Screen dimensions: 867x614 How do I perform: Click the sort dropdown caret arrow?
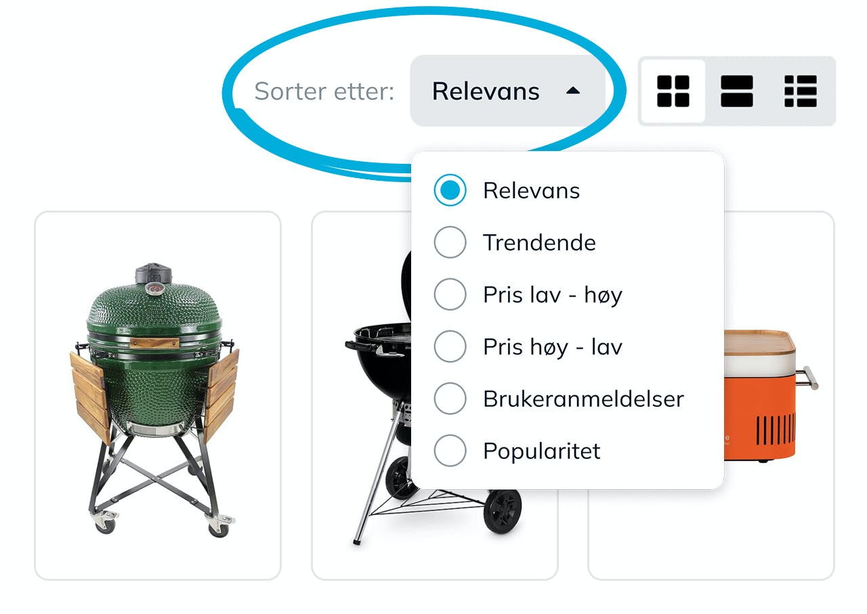pos(573,91)
